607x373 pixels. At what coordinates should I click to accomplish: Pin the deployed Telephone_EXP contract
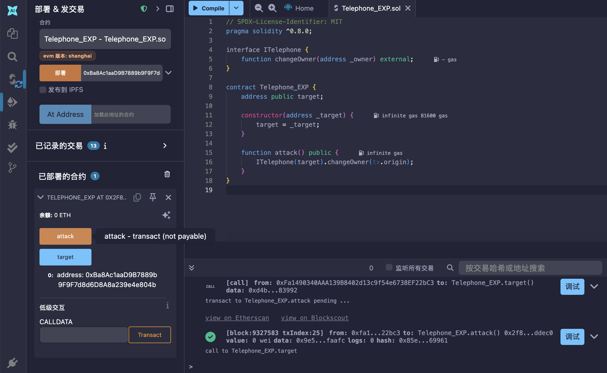tap(153, 197)
